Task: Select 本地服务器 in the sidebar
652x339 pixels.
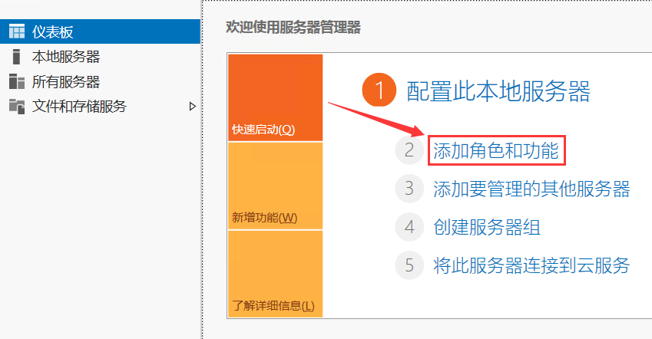Action: [100, 57]
